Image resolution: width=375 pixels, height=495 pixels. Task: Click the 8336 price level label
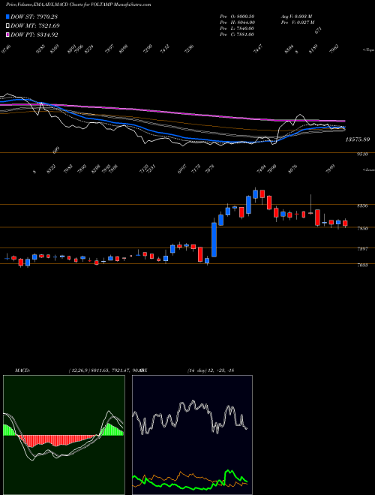362,205
